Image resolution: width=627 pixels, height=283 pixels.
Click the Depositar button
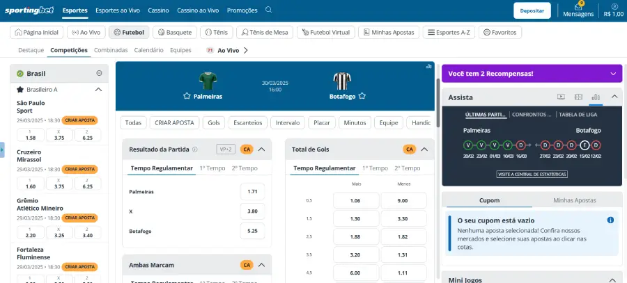532,10
